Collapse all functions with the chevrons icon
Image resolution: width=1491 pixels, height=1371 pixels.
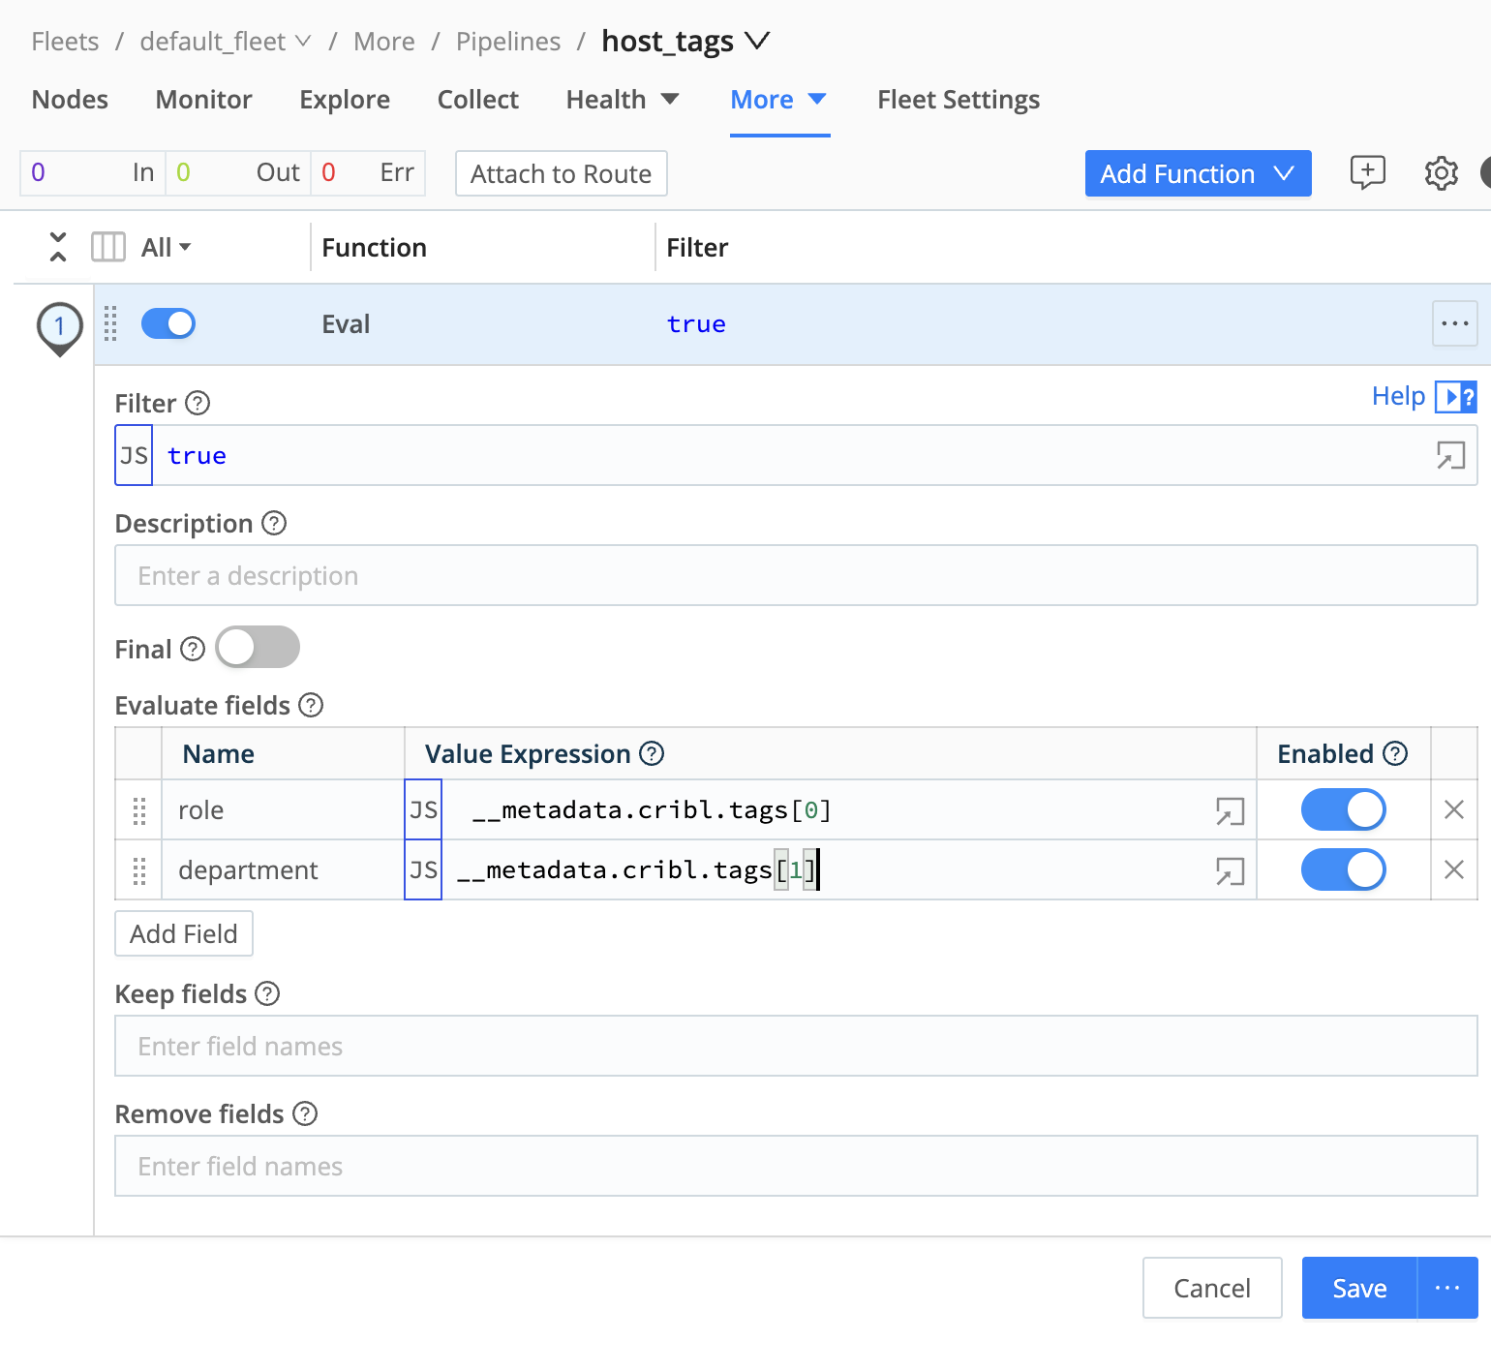pyautogui.click(x=58, y=247)
